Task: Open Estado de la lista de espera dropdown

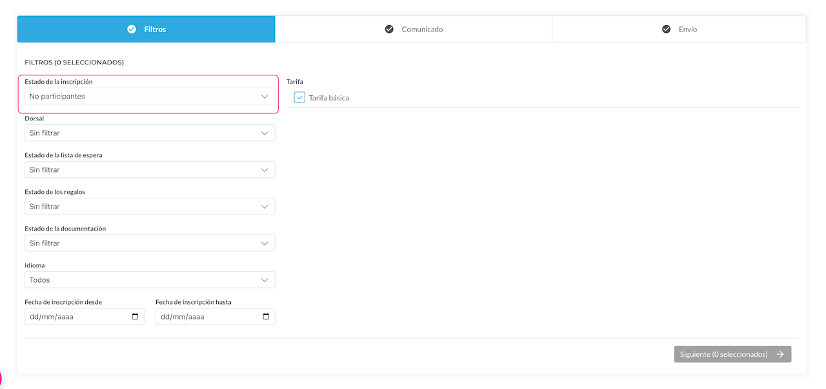Action: coord(150,170)
